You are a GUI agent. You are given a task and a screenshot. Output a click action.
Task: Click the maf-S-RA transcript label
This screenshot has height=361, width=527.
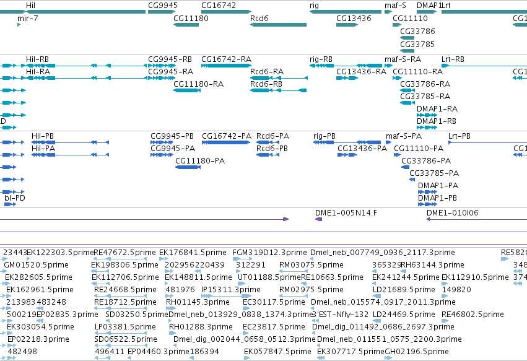[x=403, y=59]
